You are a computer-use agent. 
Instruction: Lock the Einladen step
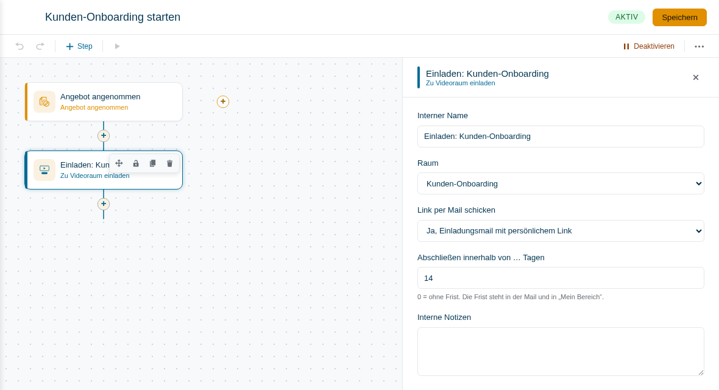136,163
